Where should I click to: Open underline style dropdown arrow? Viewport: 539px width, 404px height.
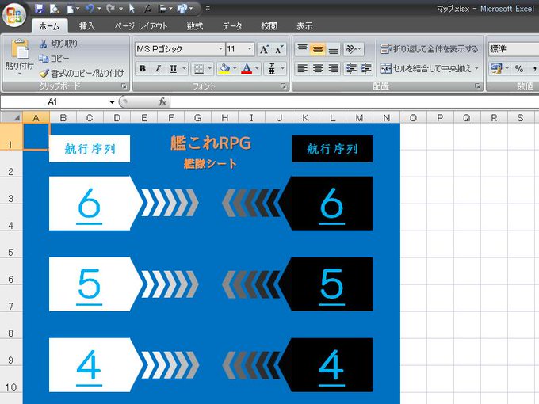coord(184,69)
